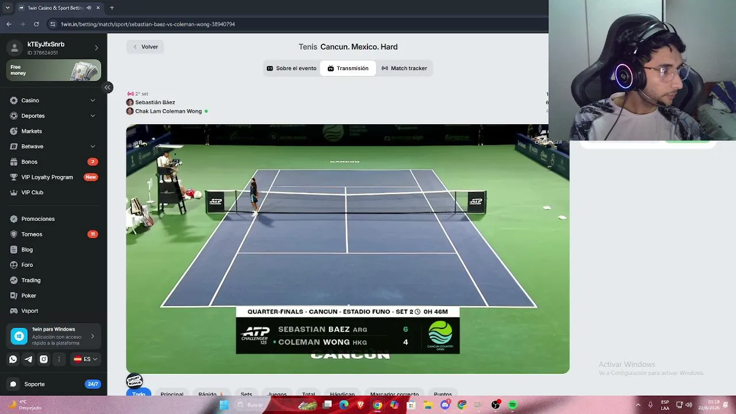Click the Tenis Cancun. Mexico. Hard heading
The image size is (736, 414).
click(x=348, y=47)
